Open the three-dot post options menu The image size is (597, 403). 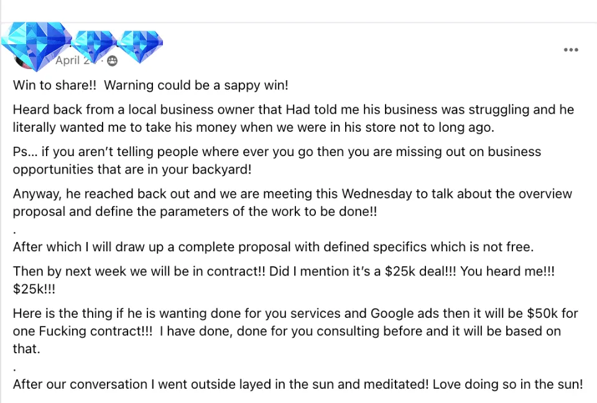(571, 50)
